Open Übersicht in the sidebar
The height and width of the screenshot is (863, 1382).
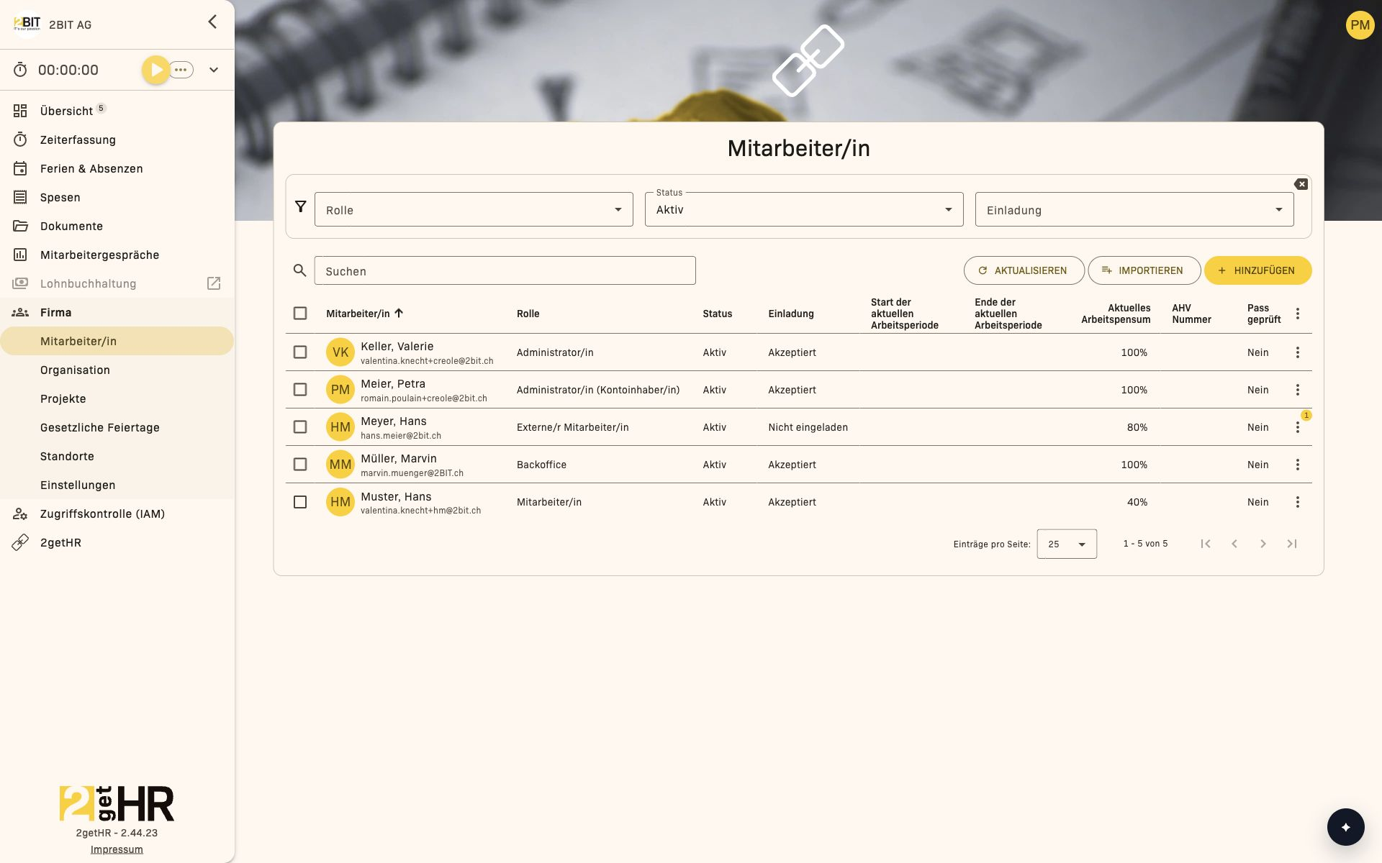66,111
